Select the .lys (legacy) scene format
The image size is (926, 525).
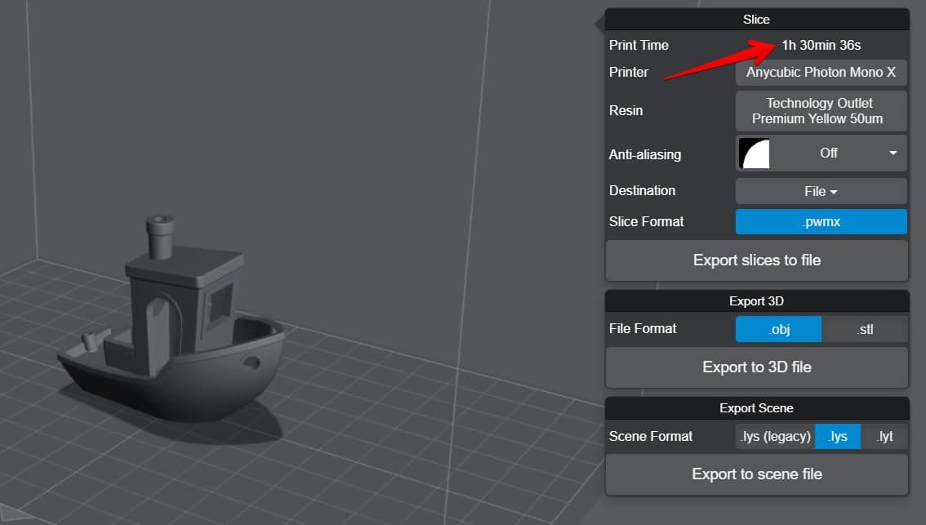click(x=774, y=436)
